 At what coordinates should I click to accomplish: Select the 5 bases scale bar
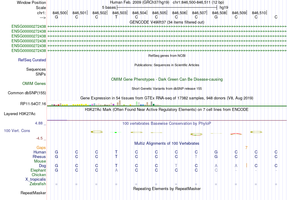point(167,8)
